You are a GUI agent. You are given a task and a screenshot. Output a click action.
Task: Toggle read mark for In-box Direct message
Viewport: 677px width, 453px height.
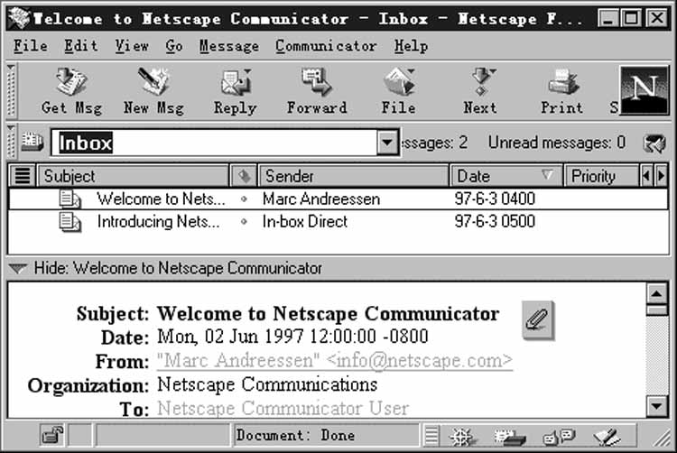click(244, 222)
